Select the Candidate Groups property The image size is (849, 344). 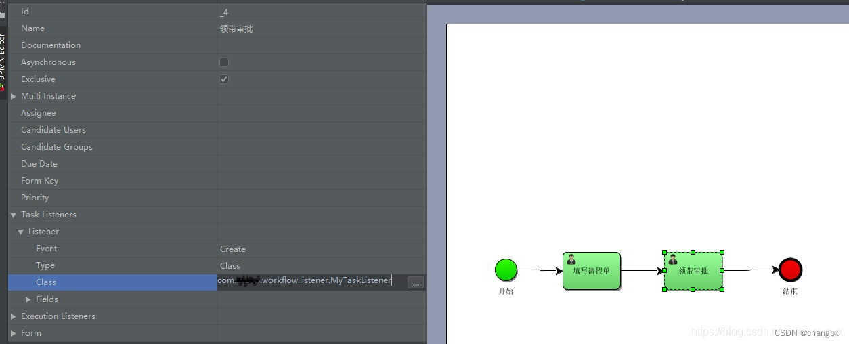[217, 147]
